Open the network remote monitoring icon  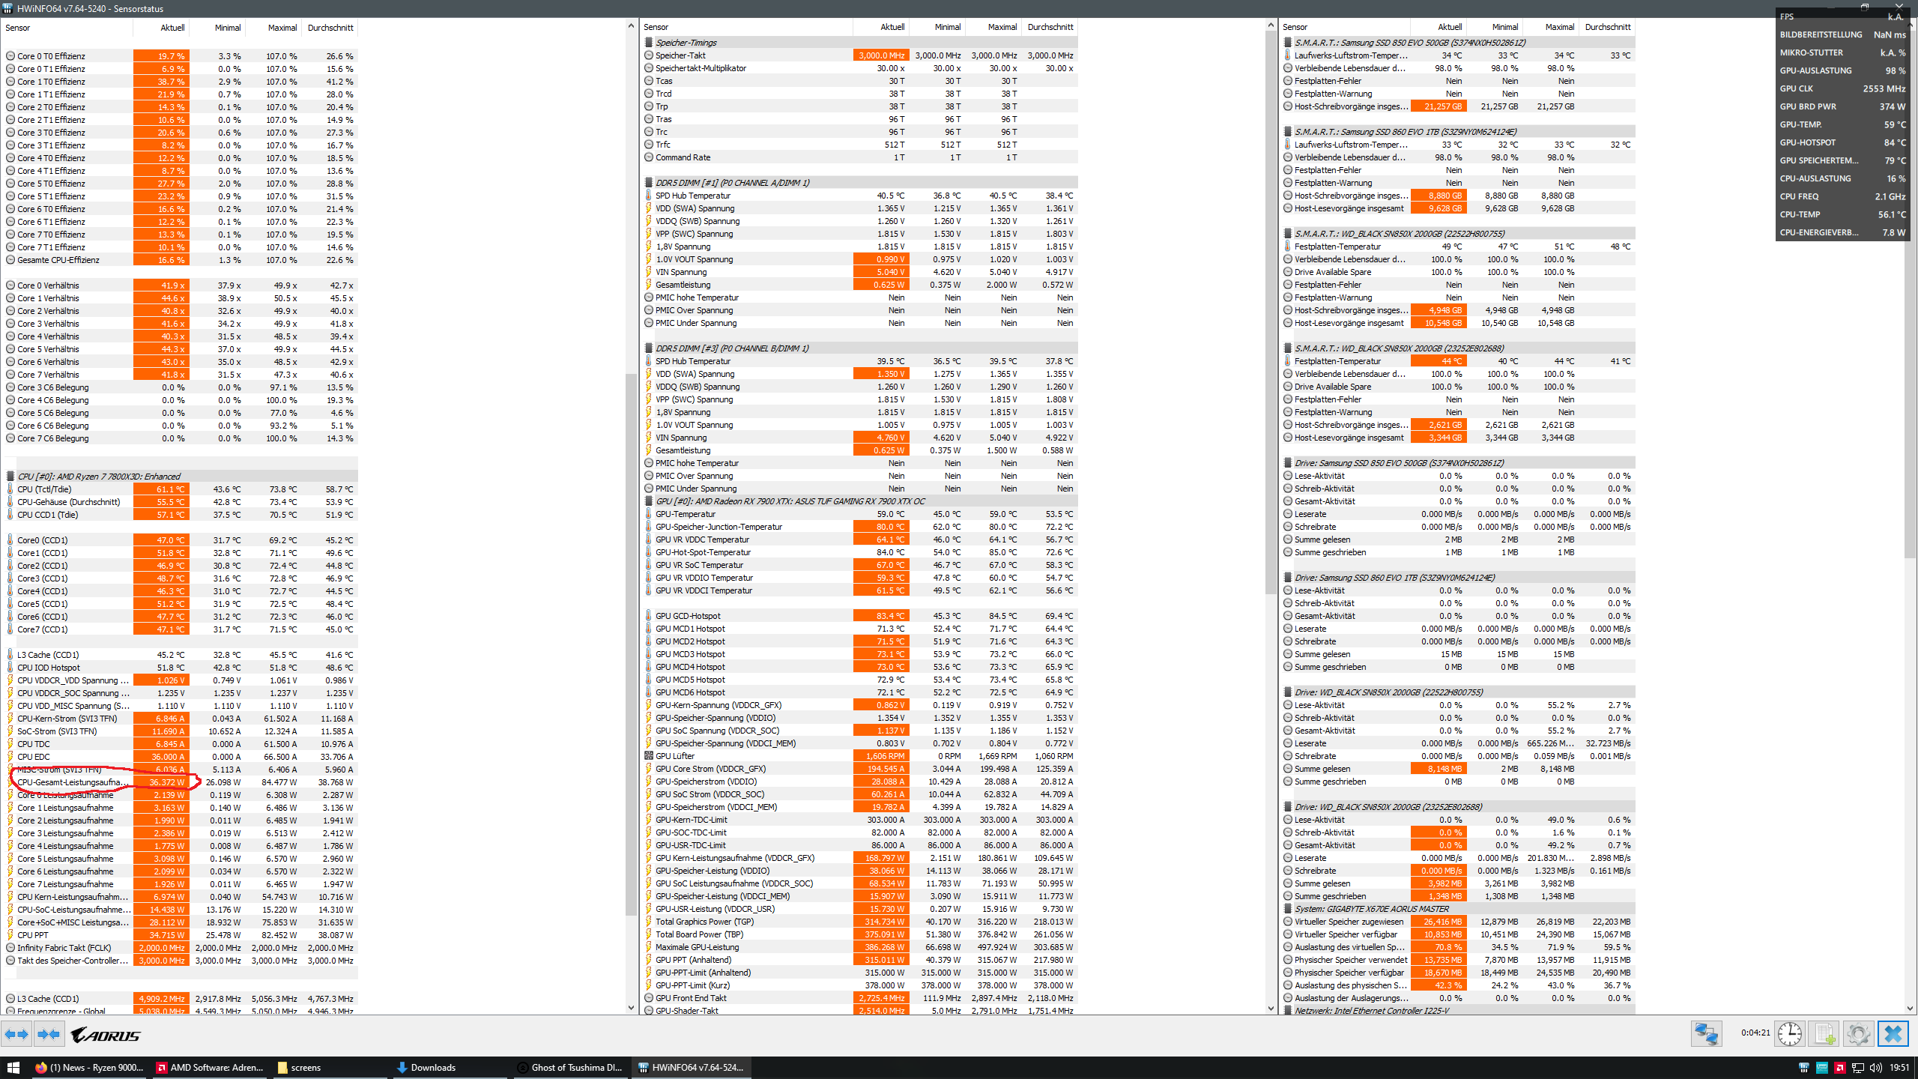1706,1034
